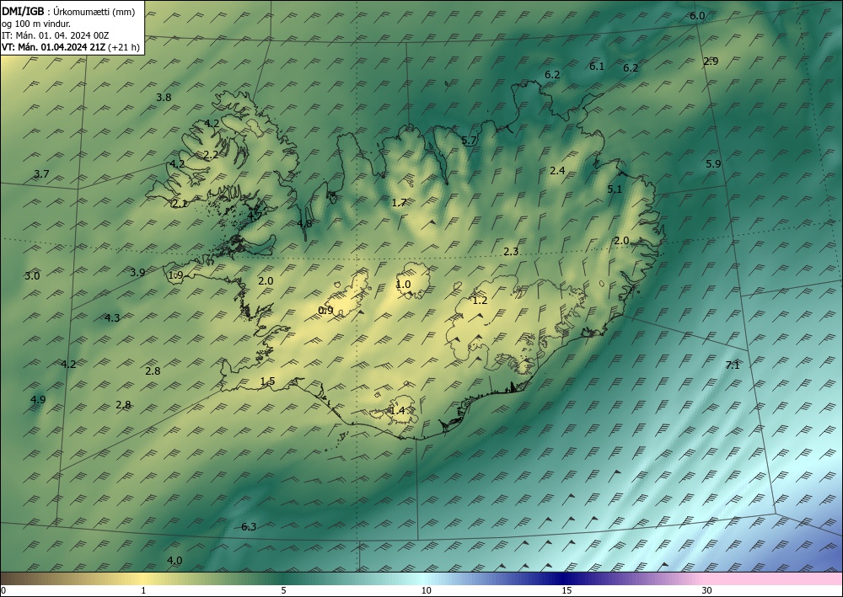The height and width of the screenshot is (597, 843).
Task: Click the map value 1.7
Action: click(399, 202)
